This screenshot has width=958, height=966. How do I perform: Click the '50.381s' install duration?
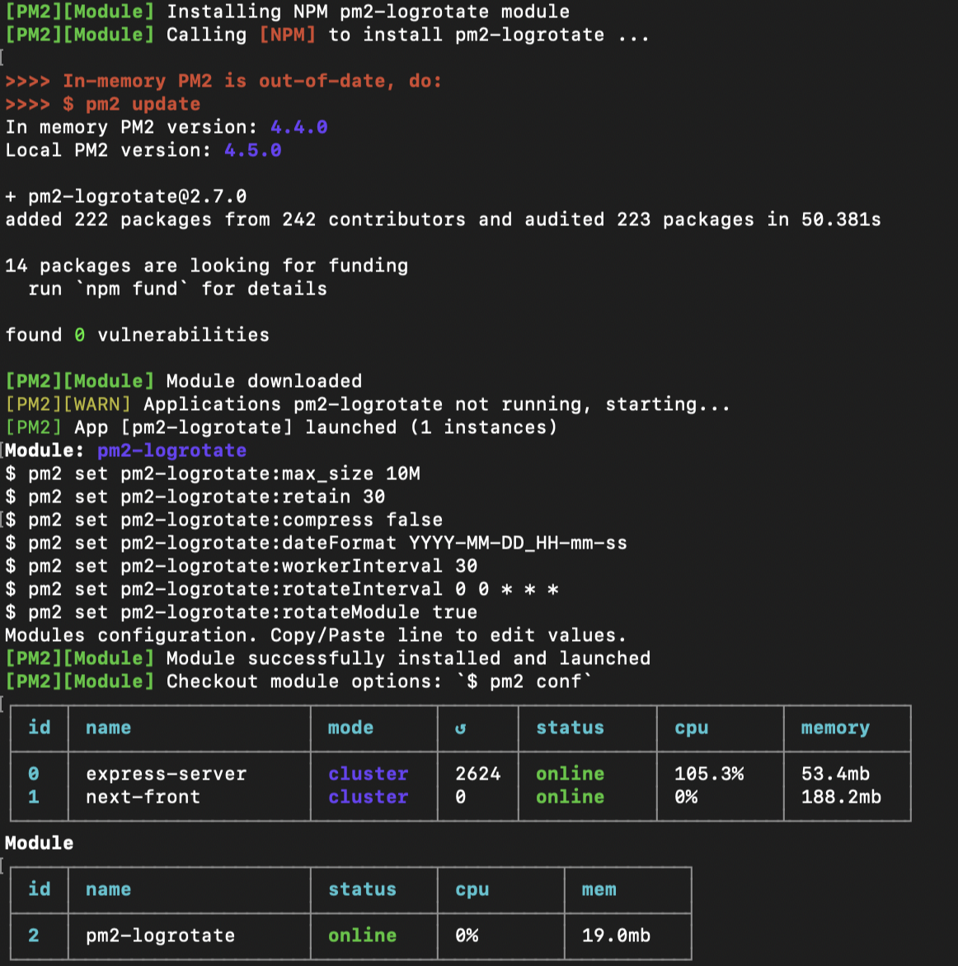841,220
